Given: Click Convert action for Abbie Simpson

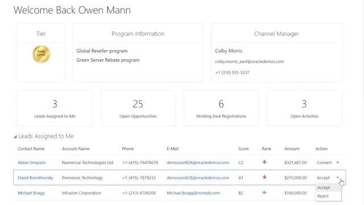Looking at the screenshot, I should click(x=324, y=163).
